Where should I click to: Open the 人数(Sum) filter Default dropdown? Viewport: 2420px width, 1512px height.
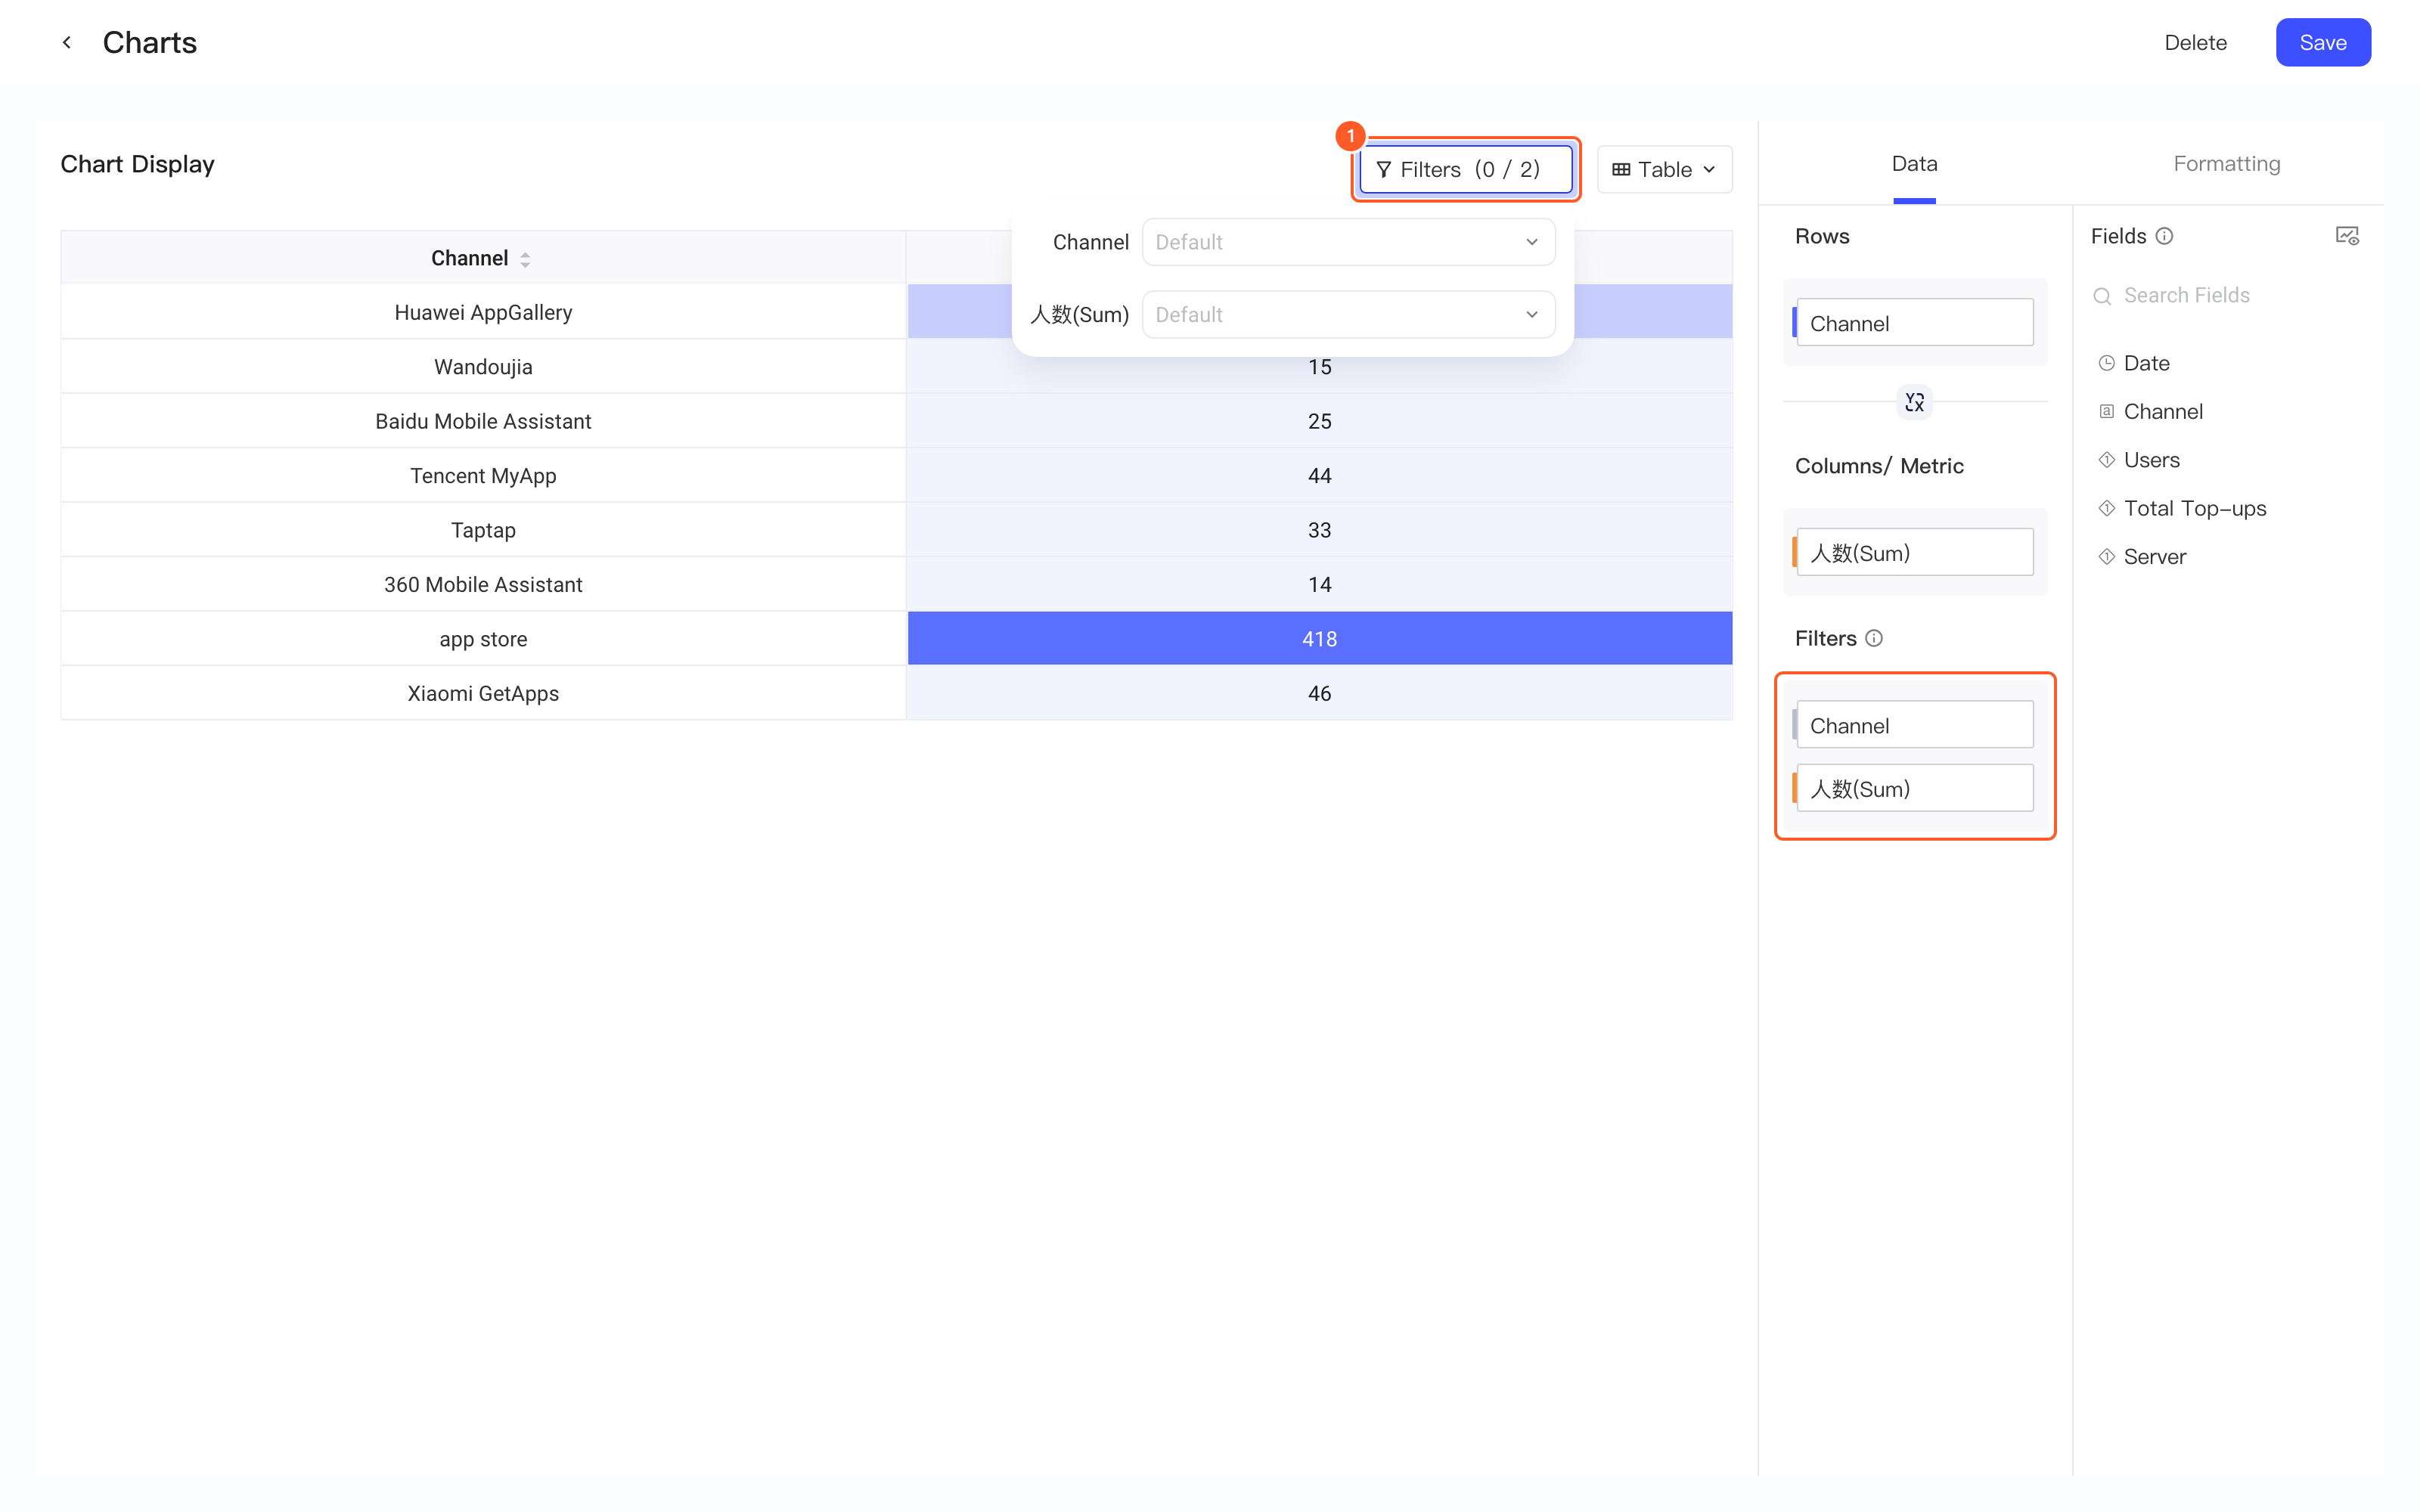coord(1348,314)
